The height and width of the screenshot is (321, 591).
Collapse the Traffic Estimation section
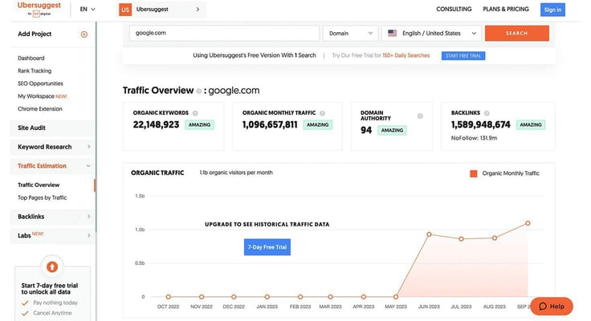click(x=52, y=166)
